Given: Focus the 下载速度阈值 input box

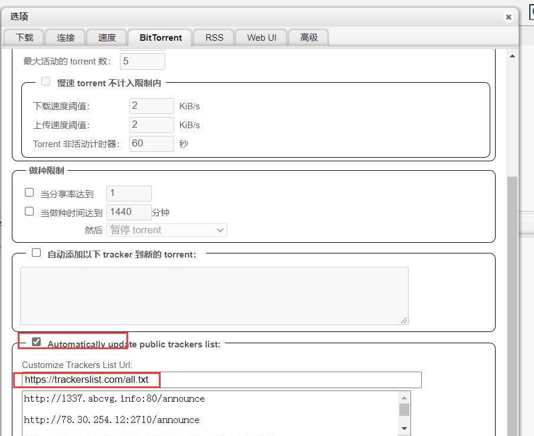Looking at the screenshot, I should 151,106.
